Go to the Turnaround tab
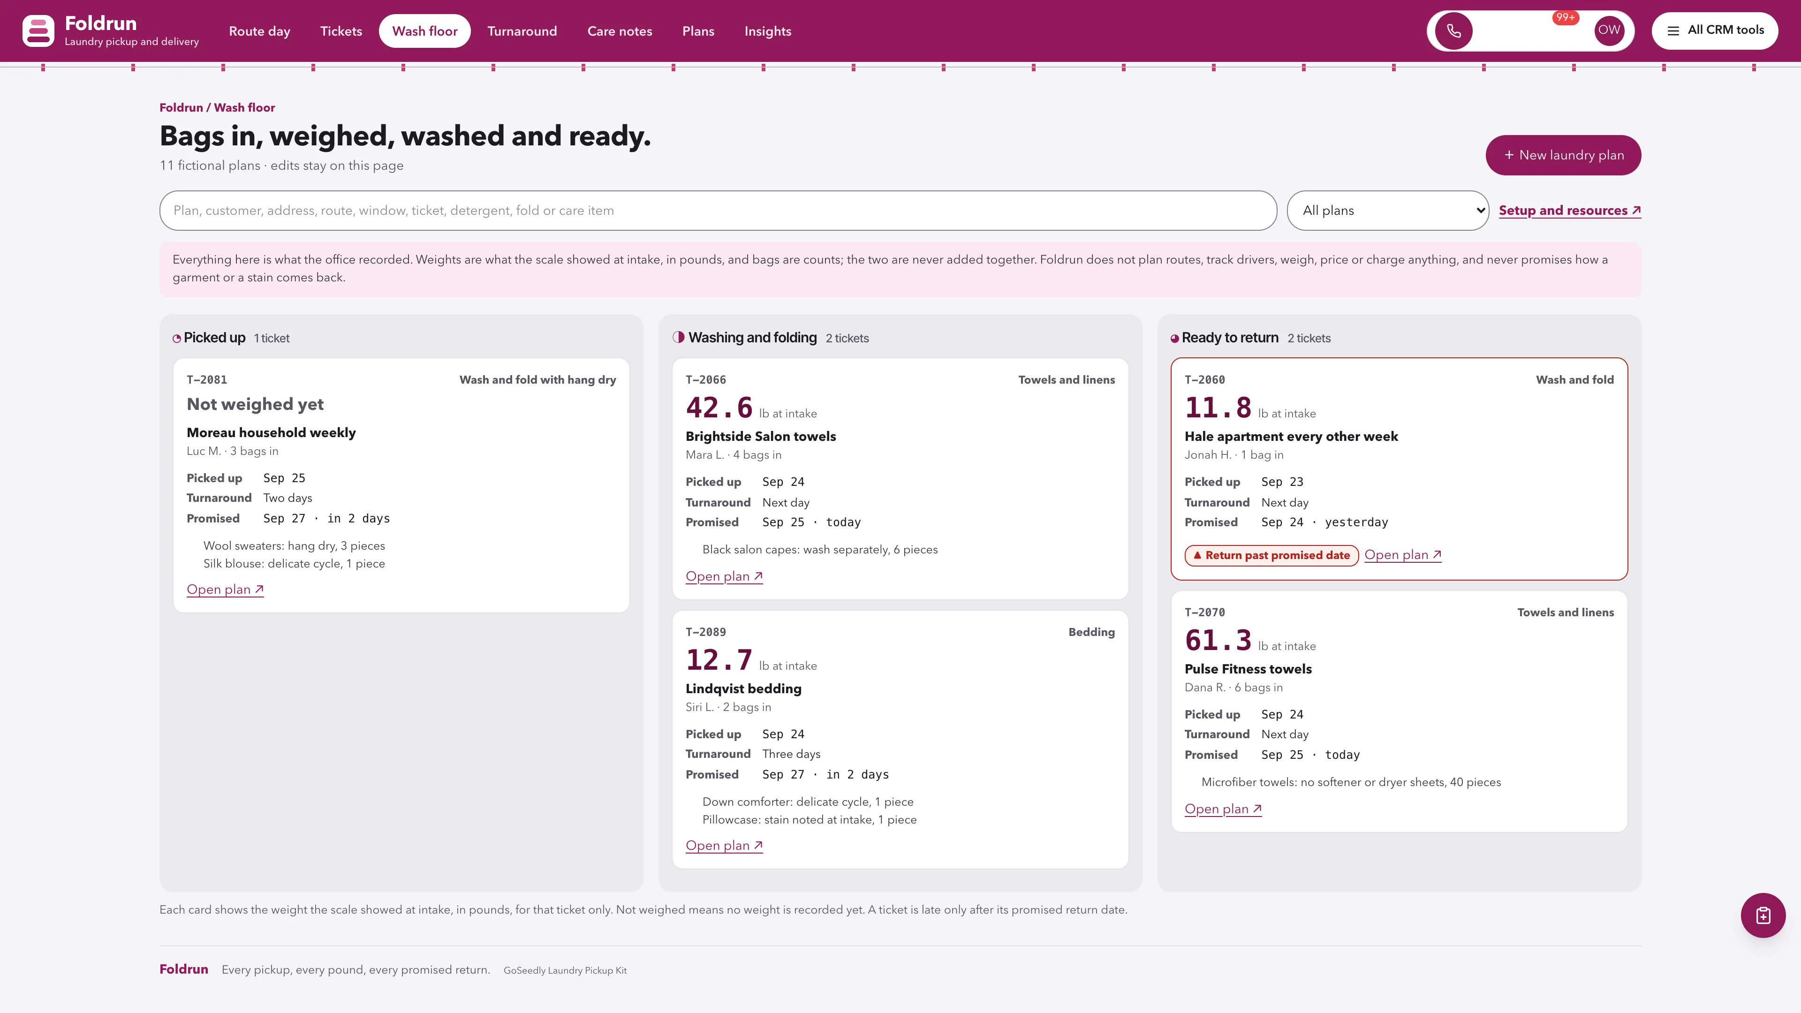The image size is (1801, 1013). [522, 31]
